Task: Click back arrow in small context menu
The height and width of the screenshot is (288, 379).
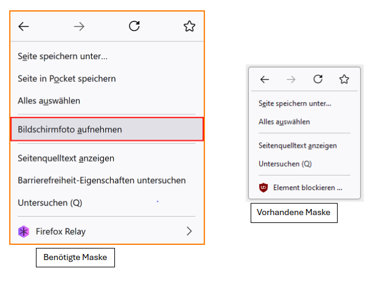Action: pos(264,79)
